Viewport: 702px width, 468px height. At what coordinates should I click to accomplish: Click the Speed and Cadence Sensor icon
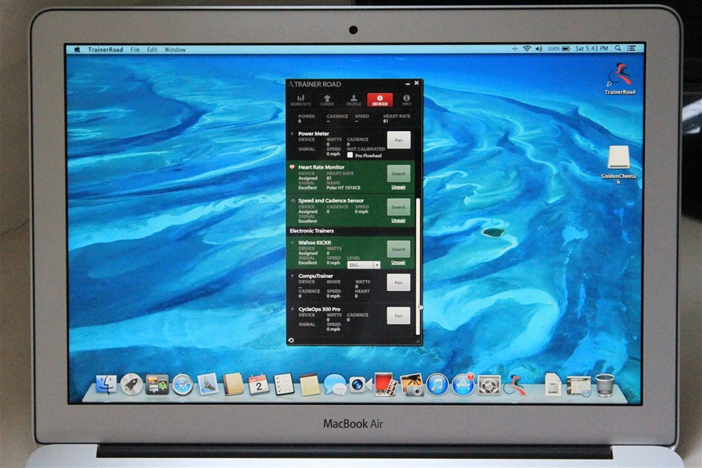(x=293, y=201)
